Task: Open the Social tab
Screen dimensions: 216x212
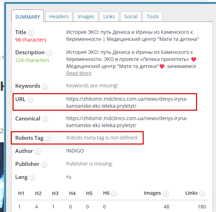Action: pyautogui.click(x=131, y=17)
